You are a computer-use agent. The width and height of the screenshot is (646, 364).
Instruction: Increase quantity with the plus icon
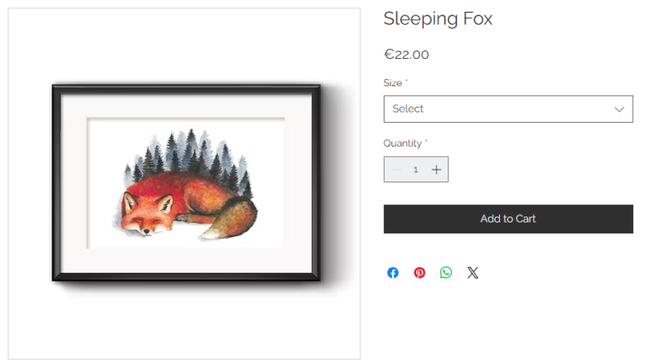click(437, 170)
